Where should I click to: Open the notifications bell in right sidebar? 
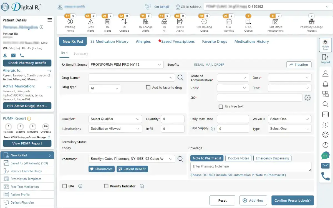[325, 84]
